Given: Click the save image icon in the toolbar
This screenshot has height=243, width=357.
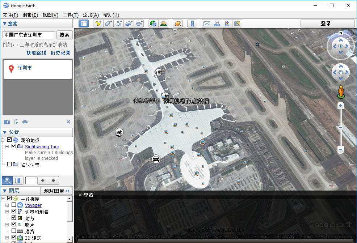Looking at the screenshot, I should [227, 24].
